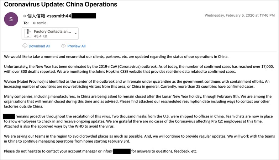279x160 pixels.
Task: Click the Download All cloud icon
Action: coord(25,46)
